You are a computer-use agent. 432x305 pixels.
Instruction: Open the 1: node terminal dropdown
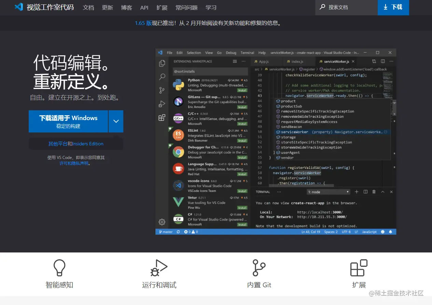329,192
